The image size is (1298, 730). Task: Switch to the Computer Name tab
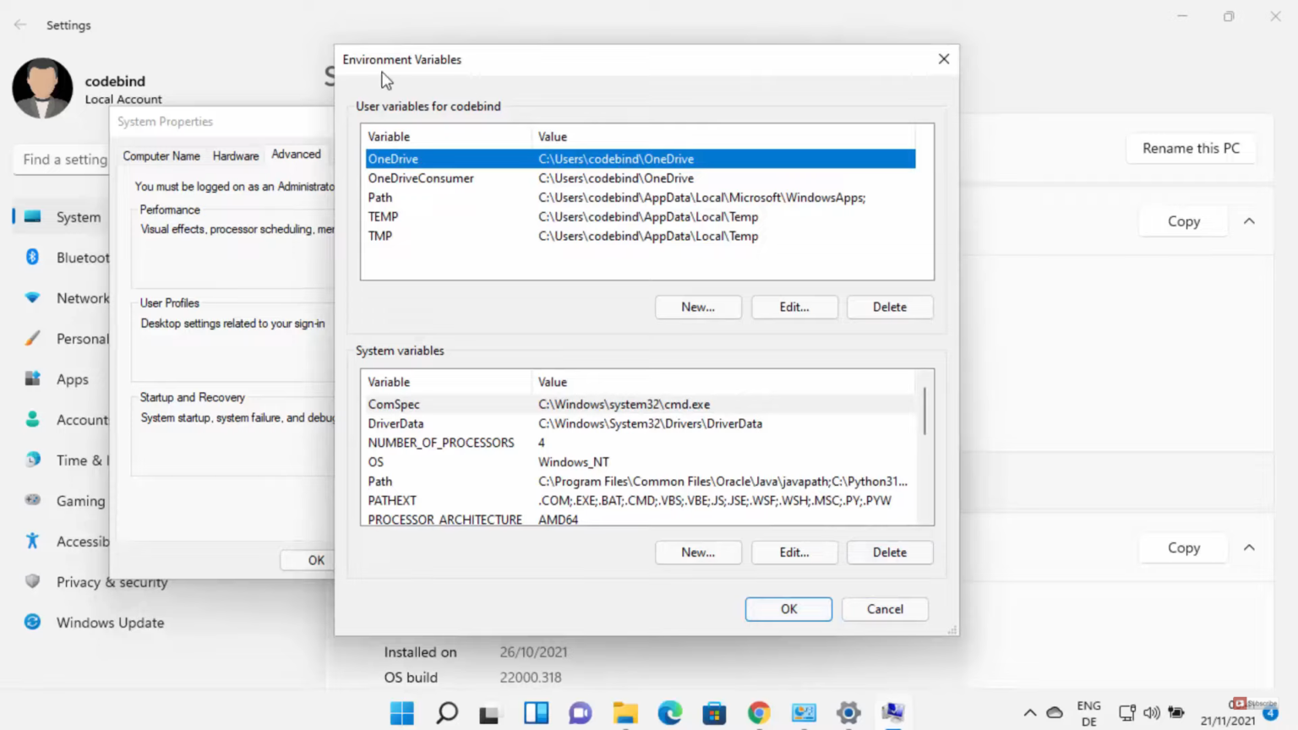[x=161, y=155]
